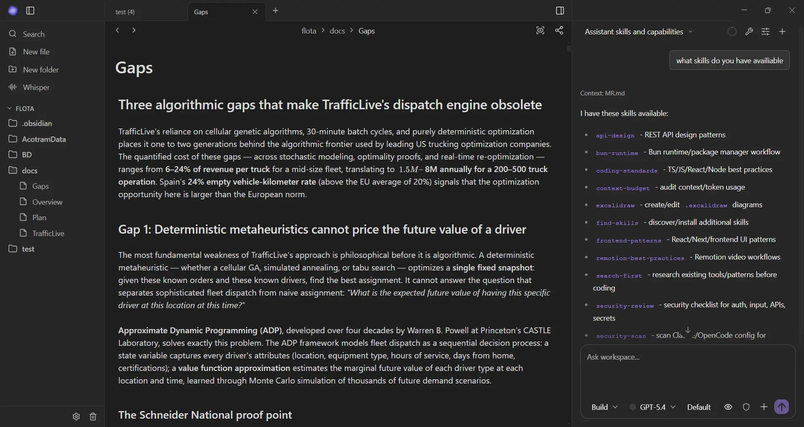Viewport: 804px width, 427px height.
Task: Switch to the test (4) tab
Action: point(146,12)
